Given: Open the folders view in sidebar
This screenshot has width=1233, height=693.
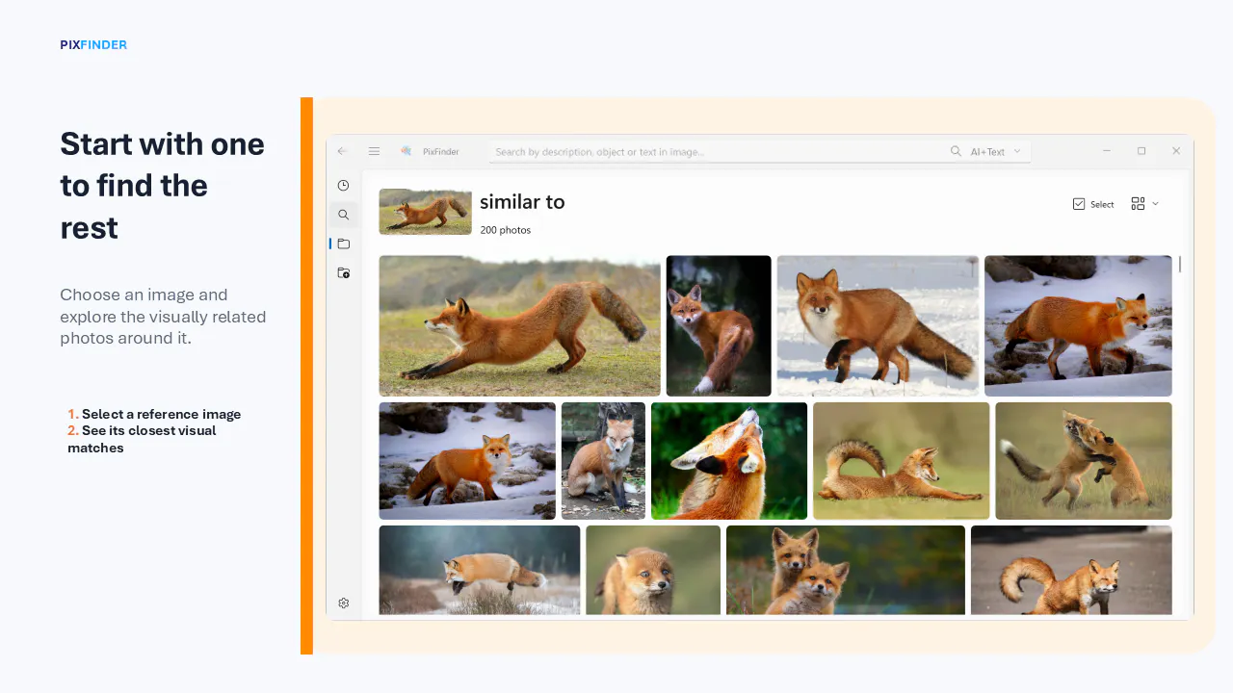Looking at the screenshot, I should click(343, 244).
